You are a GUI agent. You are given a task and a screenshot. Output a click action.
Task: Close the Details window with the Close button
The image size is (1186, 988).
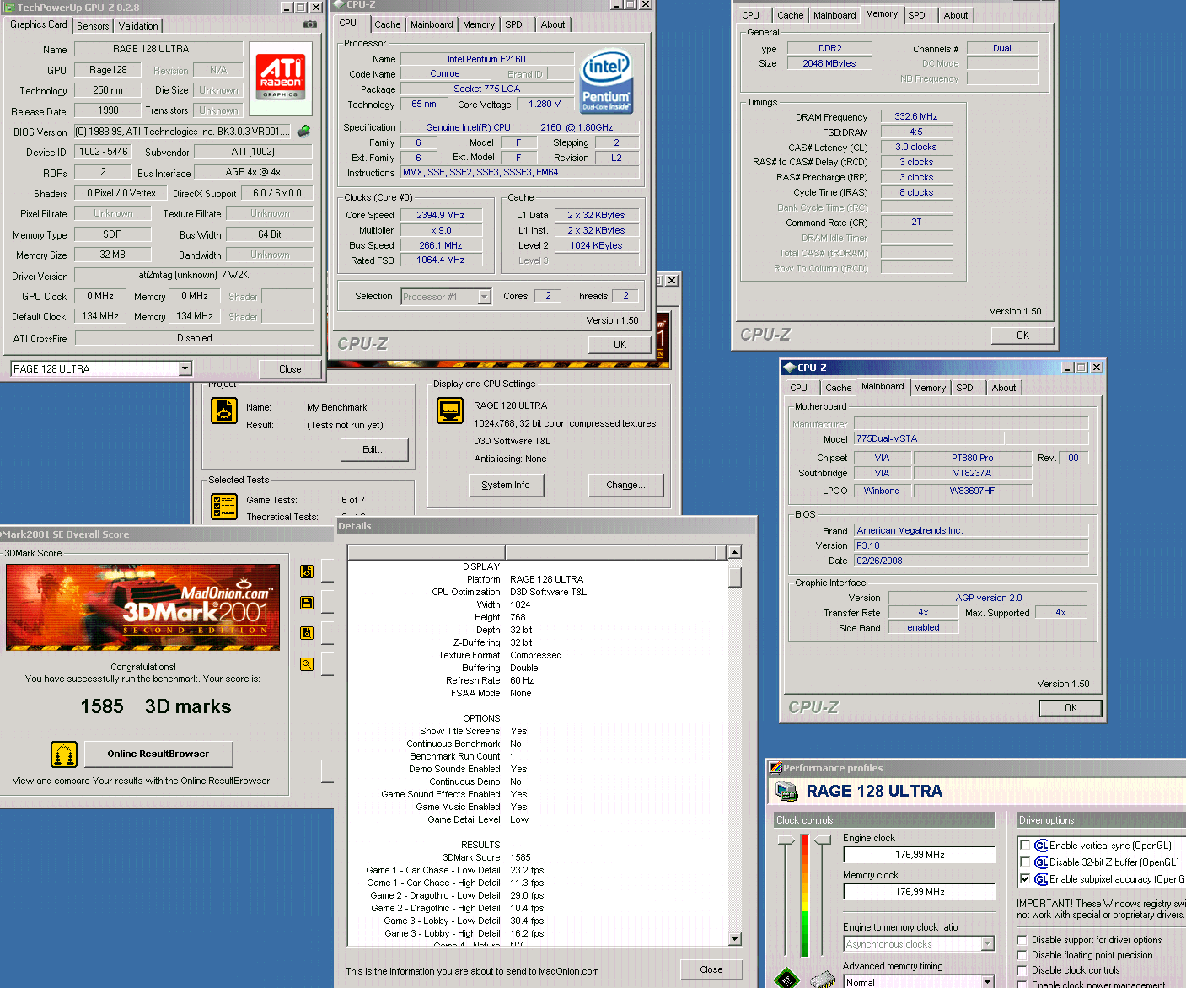[x=711, y=969]
